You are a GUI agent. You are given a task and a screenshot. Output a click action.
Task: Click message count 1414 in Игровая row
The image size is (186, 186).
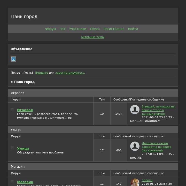pos(119,114)
